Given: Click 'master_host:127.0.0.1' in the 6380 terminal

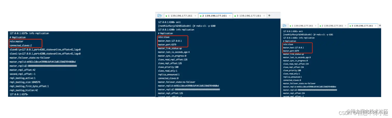Looking at the screenshot, I should [170, 41].
